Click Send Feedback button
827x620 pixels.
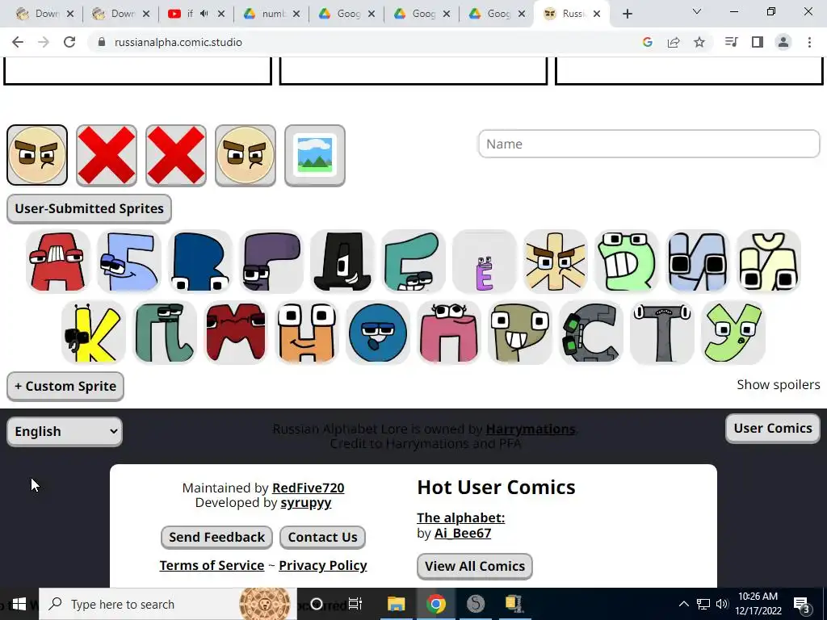(x=216, y=537)
